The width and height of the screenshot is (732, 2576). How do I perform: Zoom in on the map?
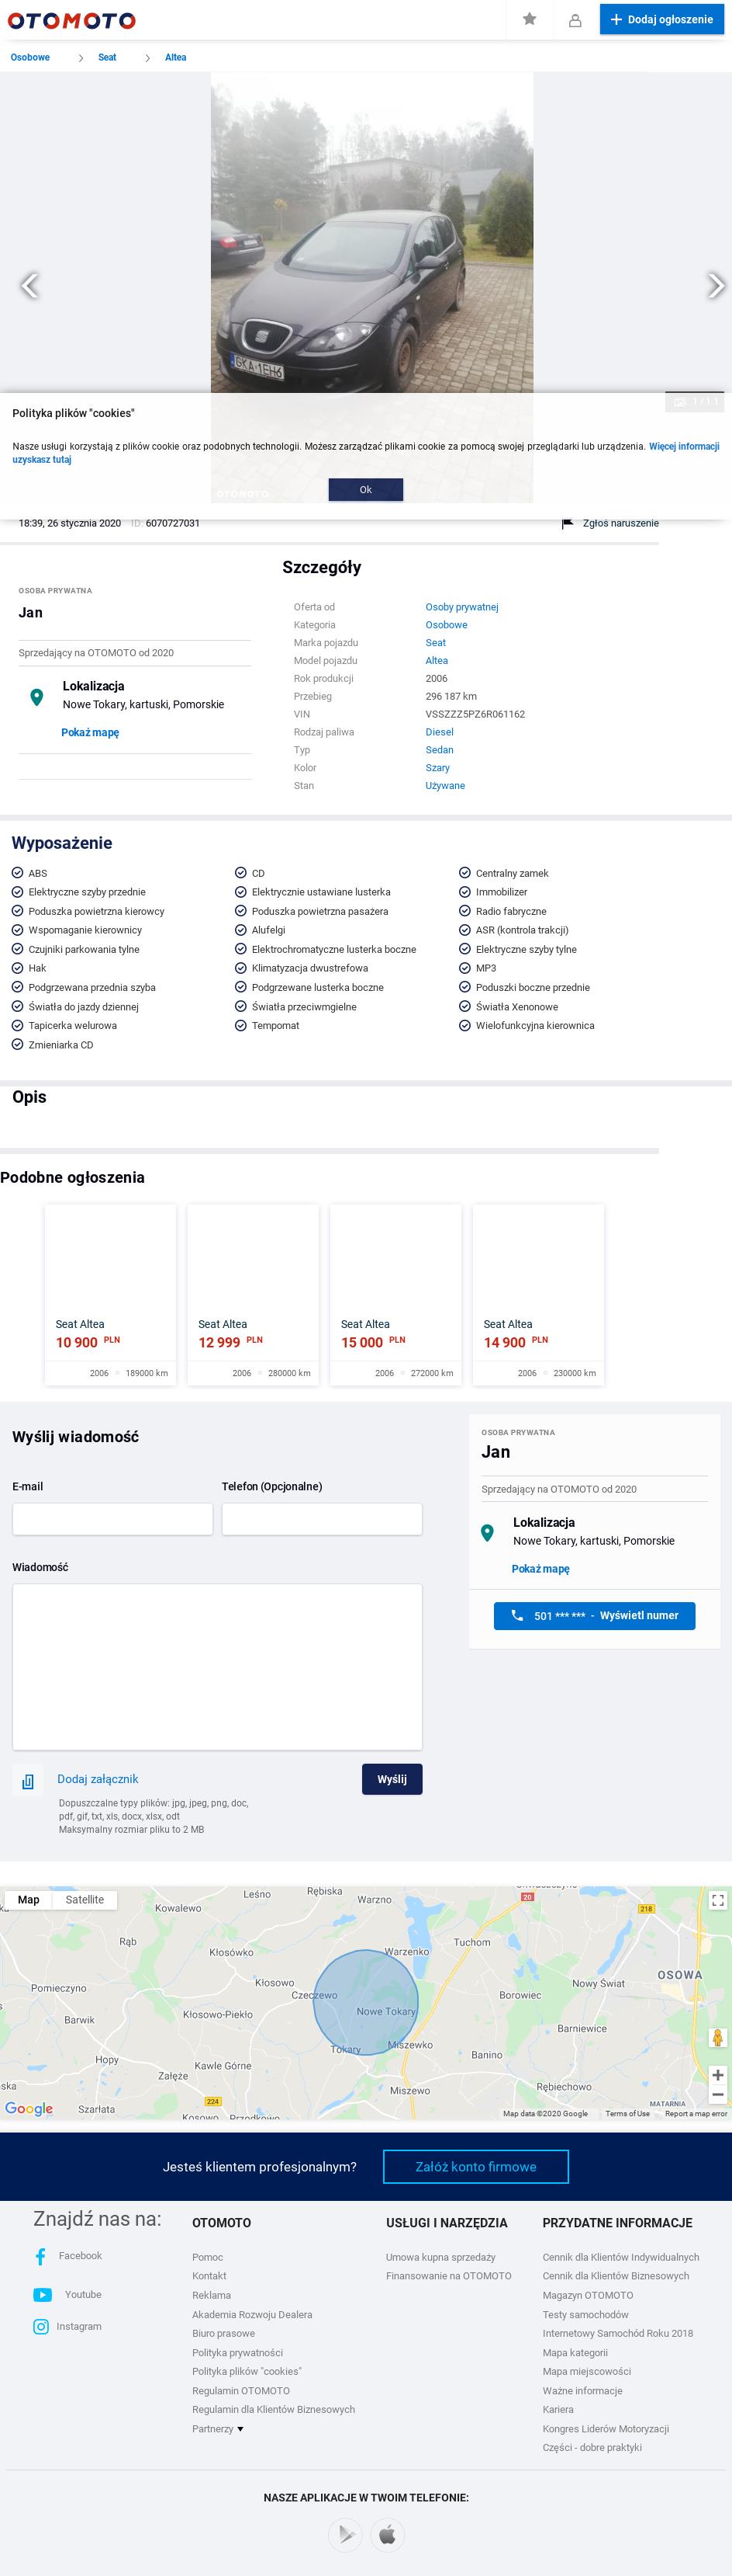[717, 2075]
